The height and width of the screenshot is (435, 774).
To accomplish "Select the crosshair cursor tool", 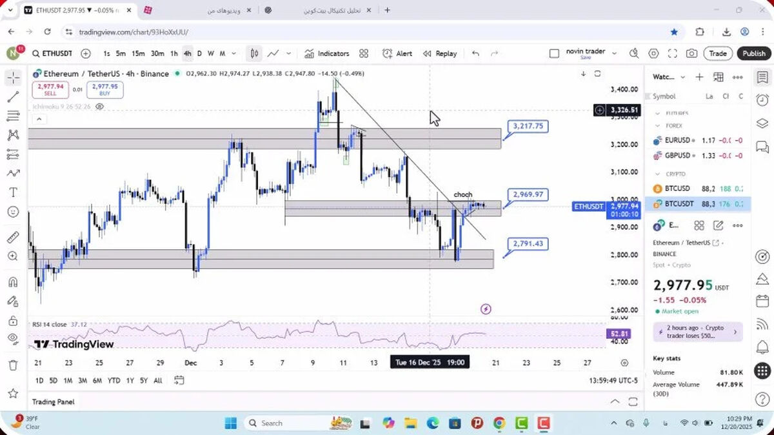I will click(x=13, y=78).
